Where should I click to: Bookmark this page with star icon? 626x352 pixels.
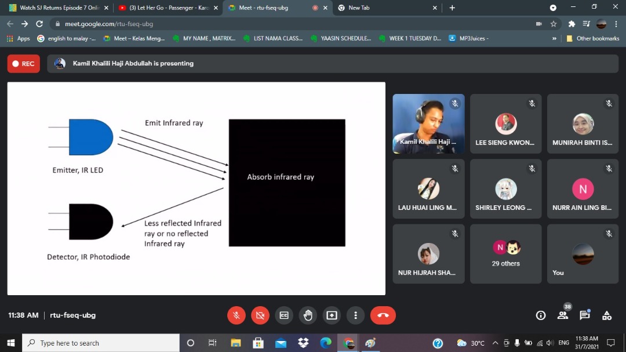[x=554, y=24]
